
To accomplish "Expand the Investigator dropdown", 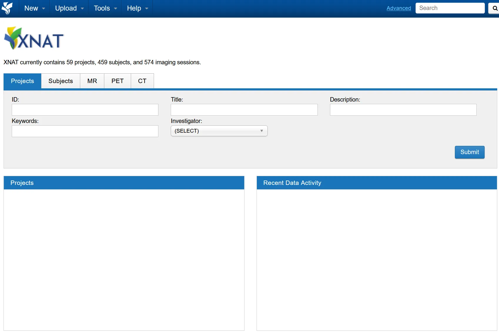I will pyautogui.click(x=219, y=131).
